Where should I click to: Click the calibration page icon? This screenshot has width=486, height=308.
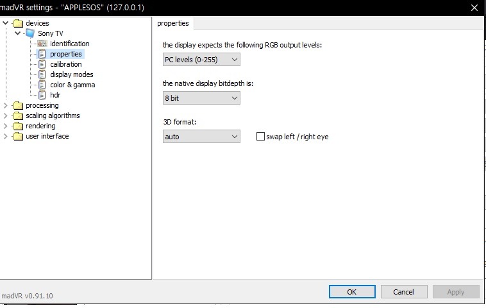pyautogui.click(x=42, y=64)
